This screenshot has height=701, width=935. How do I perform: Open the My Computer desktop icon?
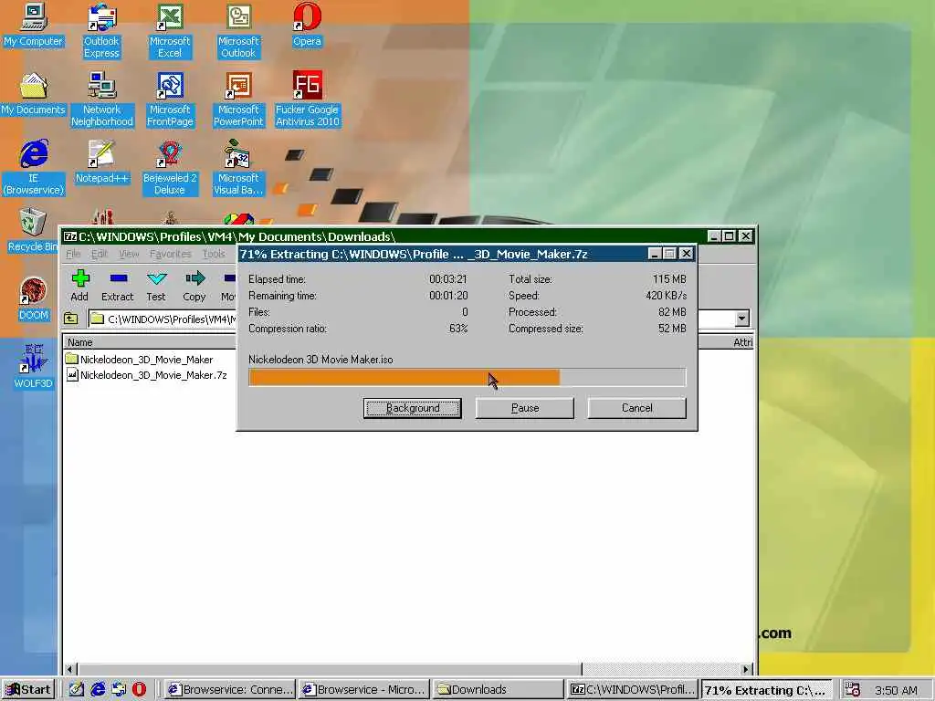point(34,26)
